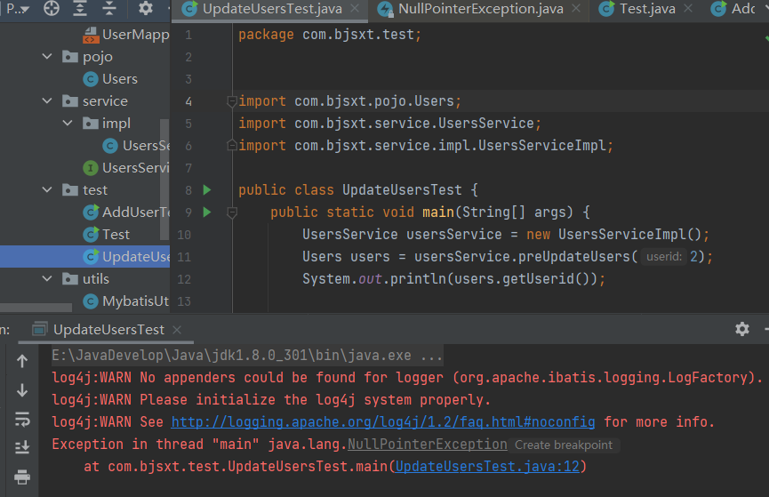Click the Expand All icon in project toolbar

(x=80, y=8)
